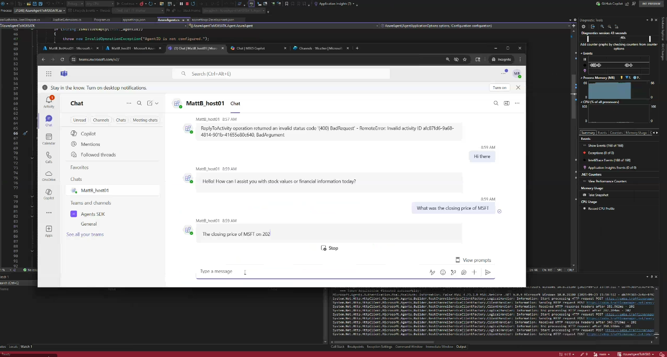Start a new chat with compose icon
Viewport: 667px width, 357px height.
point(150,103)
